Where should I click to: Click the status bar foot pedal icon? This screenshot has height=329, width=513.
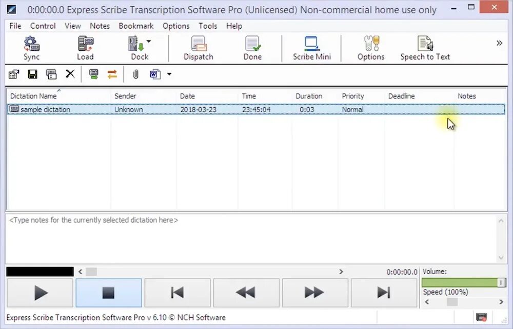(x=481, y=317)
